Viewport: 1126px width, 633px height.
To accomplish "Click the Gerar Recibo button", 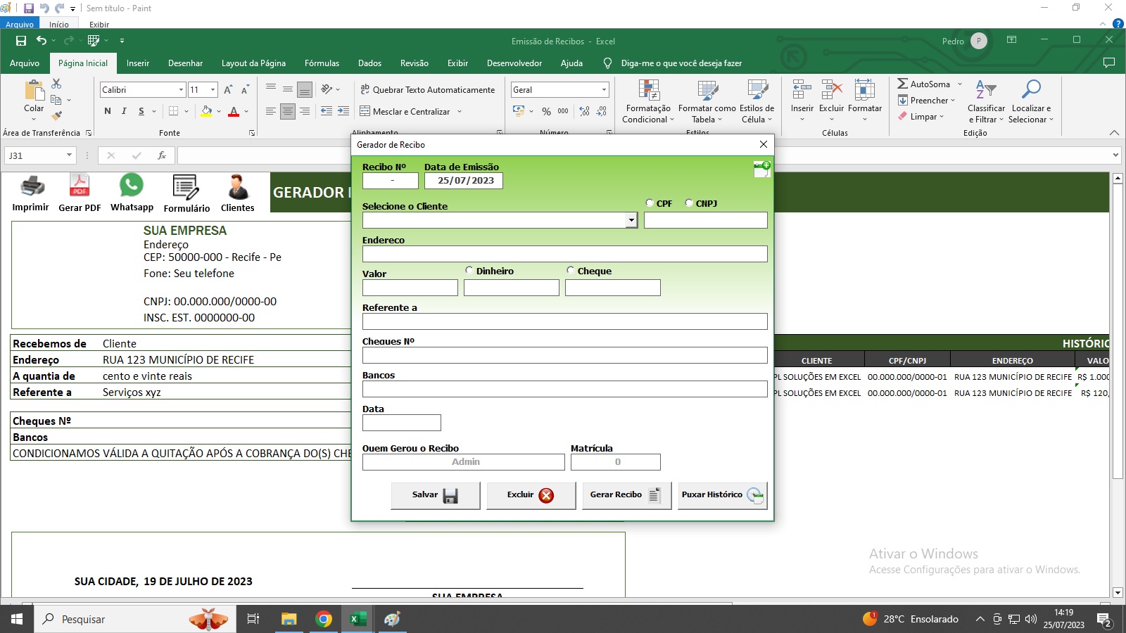I will (x=626, y=495).
